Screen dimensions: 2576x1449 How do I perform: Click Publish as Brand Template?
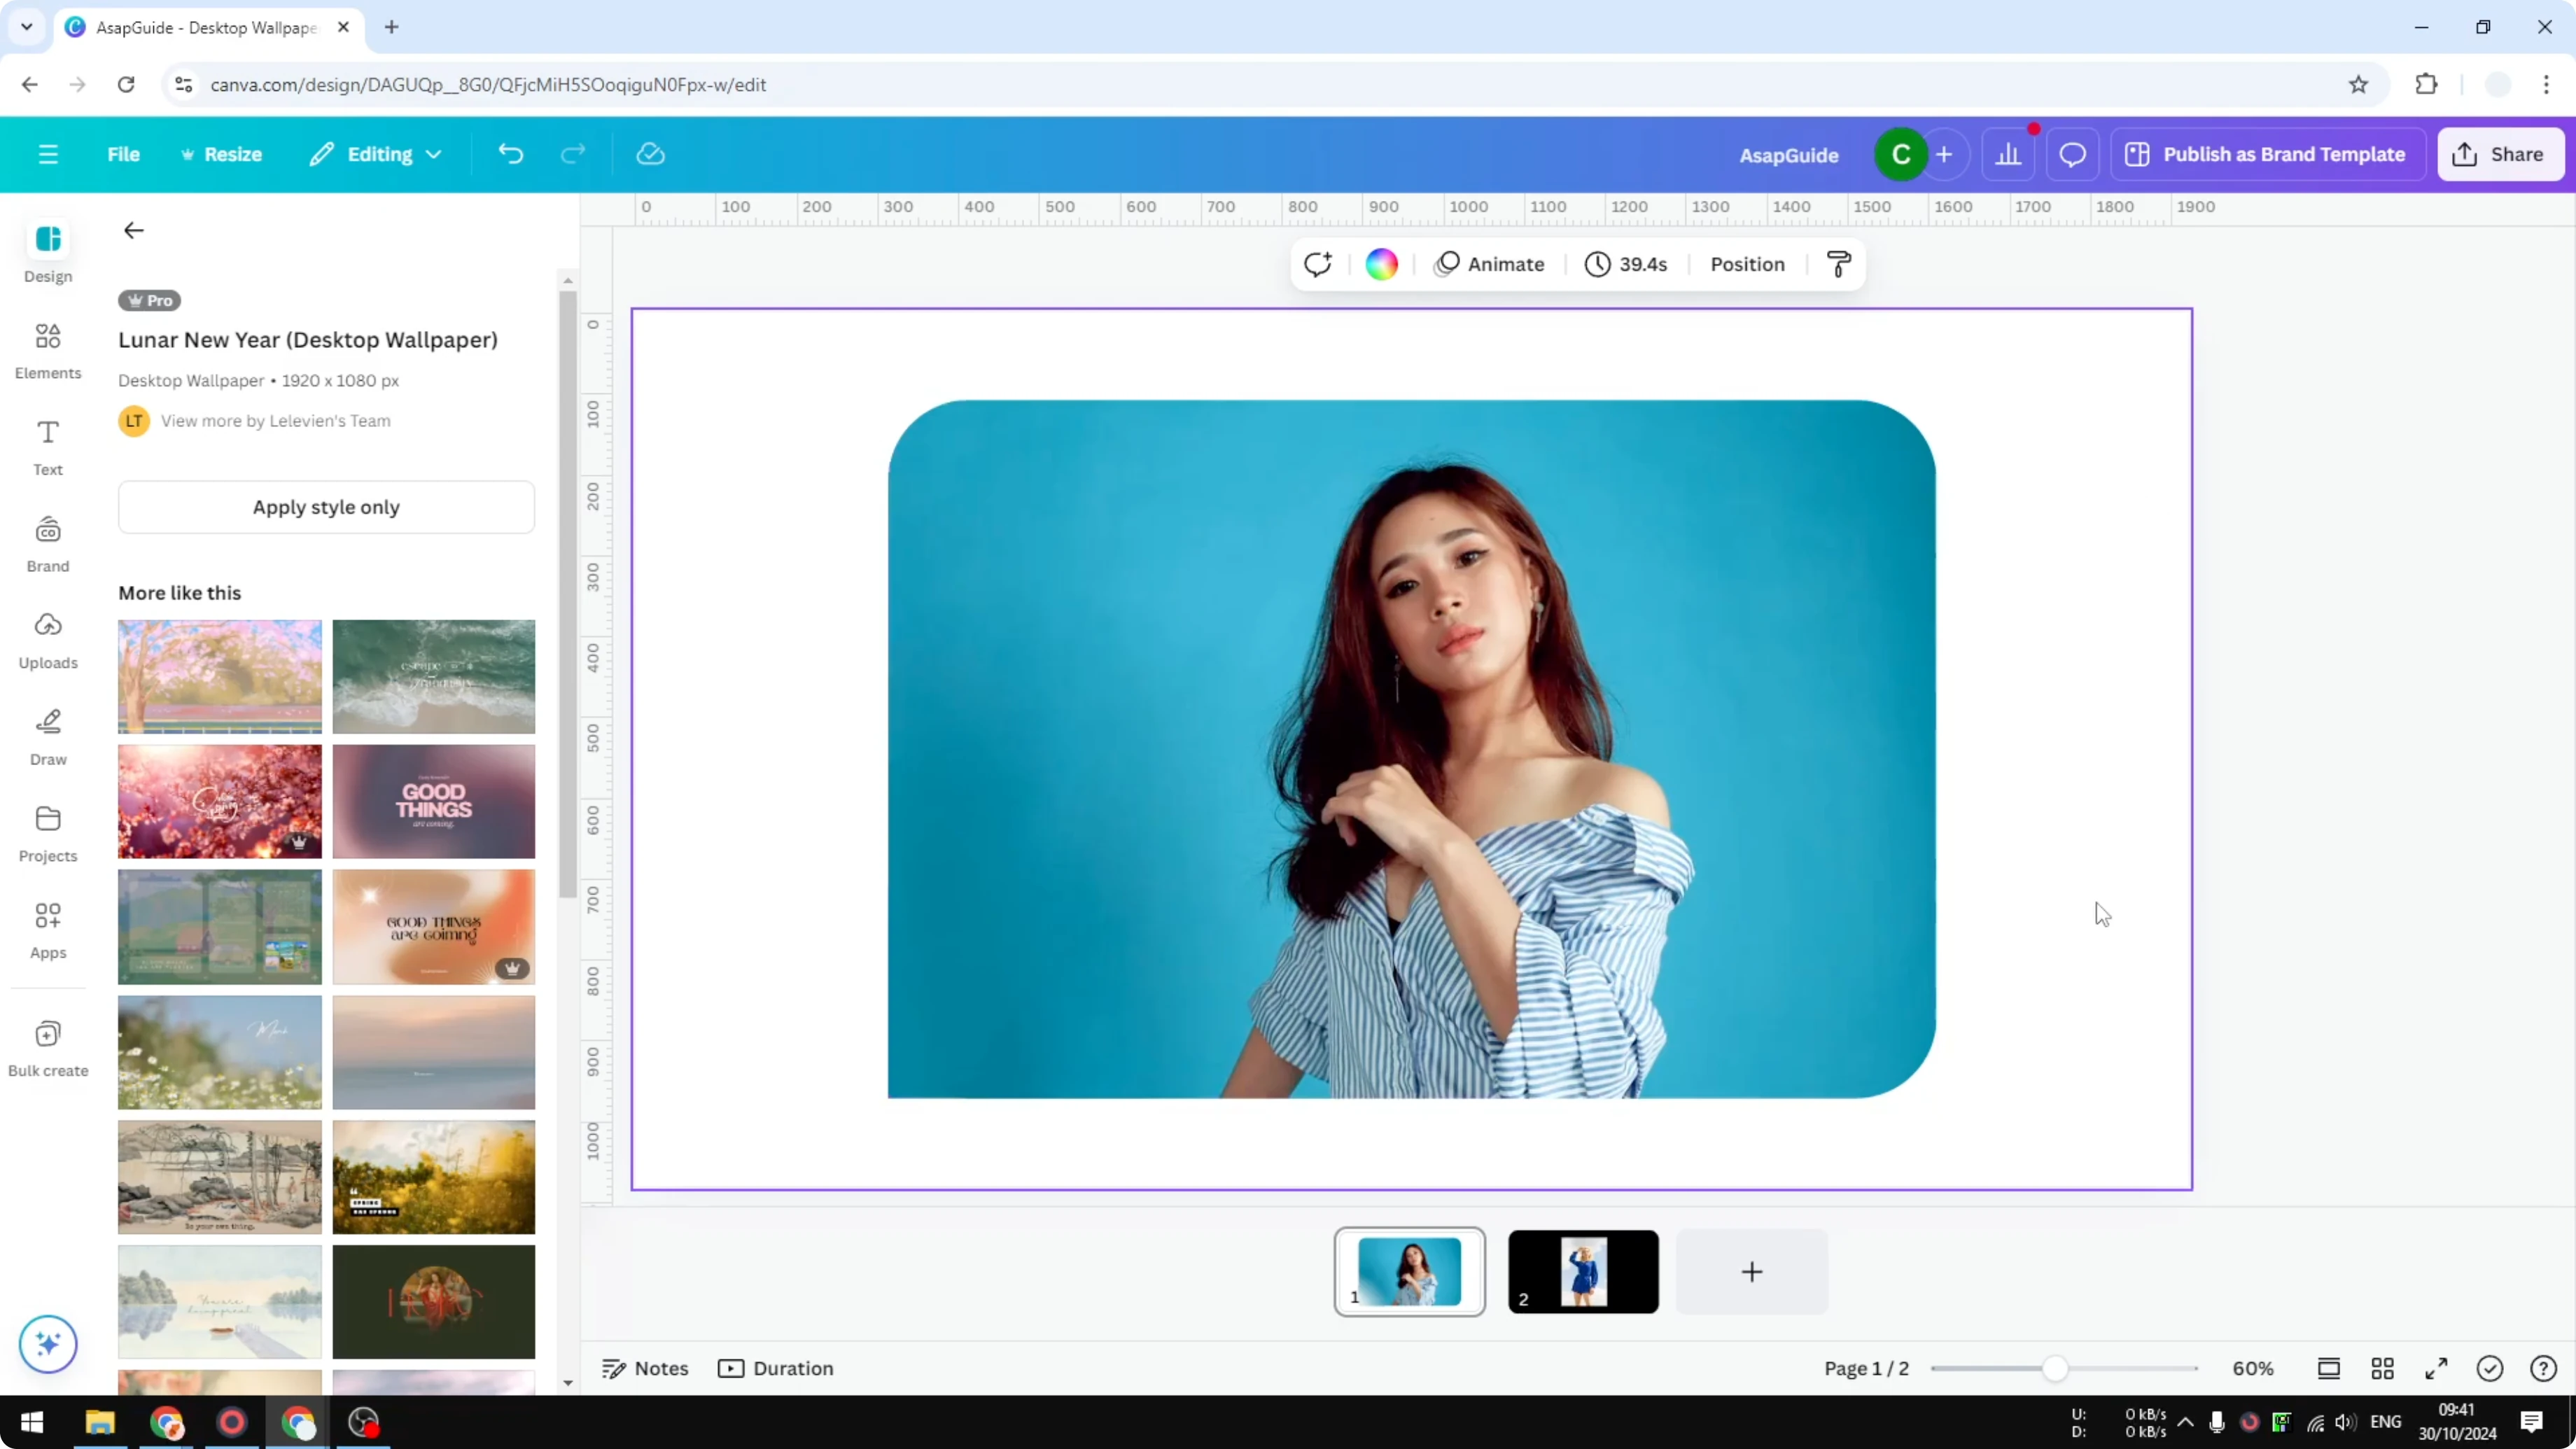click(2267, 153)
